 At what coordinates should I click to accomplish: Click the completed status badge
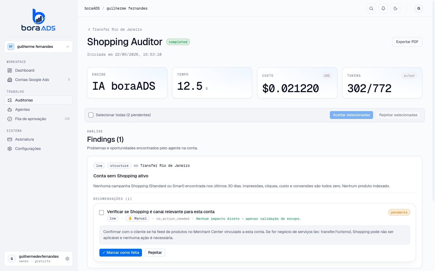pyautogui.click(x=178, y=42)
